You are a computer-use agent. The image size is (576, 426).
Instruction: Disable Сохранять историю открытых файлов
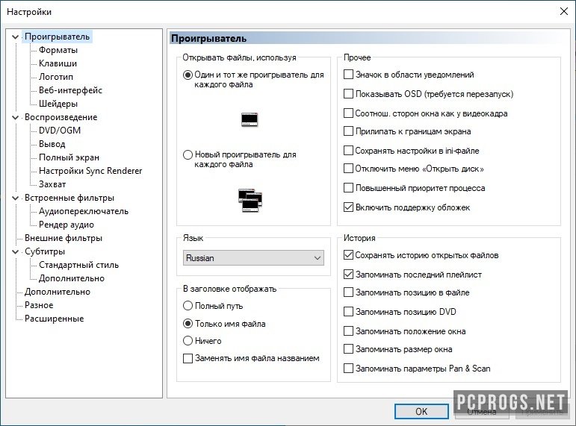pos(349,255)
